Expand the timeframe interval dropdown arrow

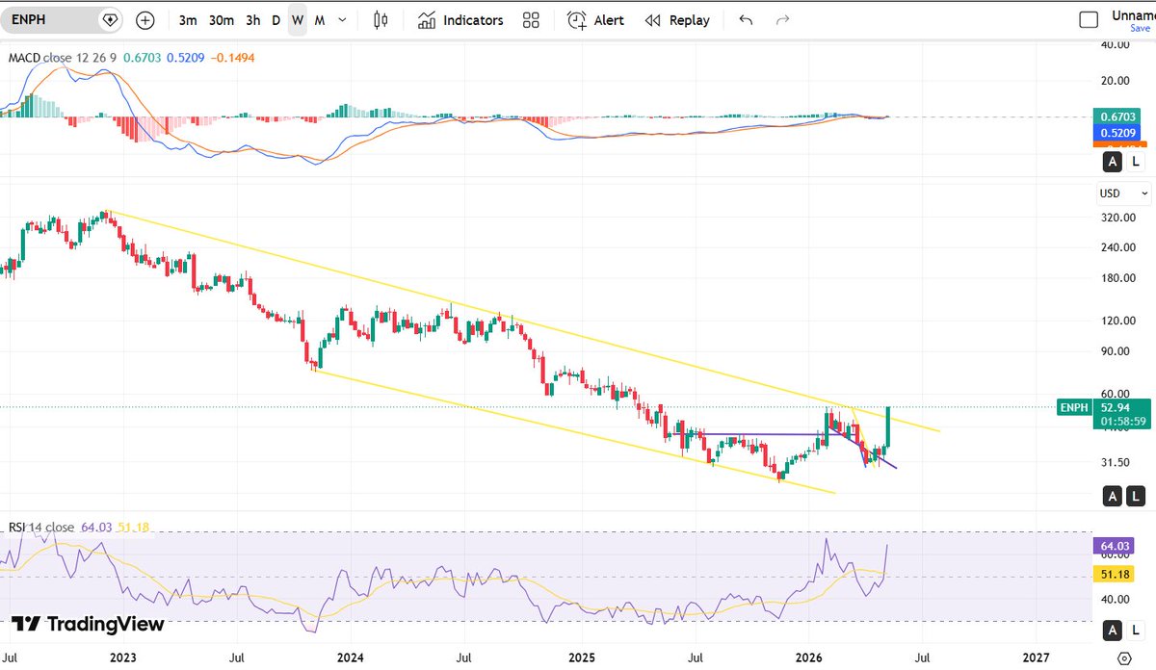[x=343, y=20]
